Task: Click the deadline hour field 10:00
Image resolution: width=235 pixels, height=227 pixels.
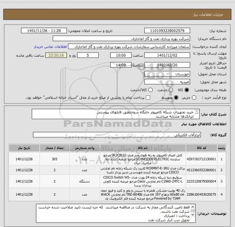Action: click(121, 55)
